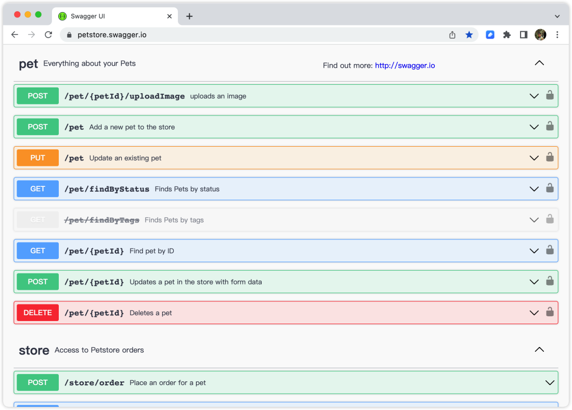Click the POST badge for 'Add a new pet'

(38, 127)
